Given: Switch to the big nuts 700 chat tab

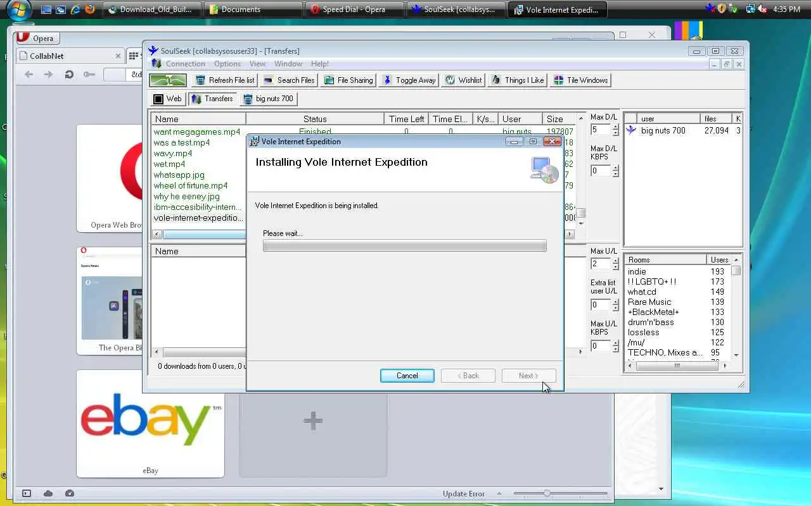Looking at the screenshot, I should [268, 99].
